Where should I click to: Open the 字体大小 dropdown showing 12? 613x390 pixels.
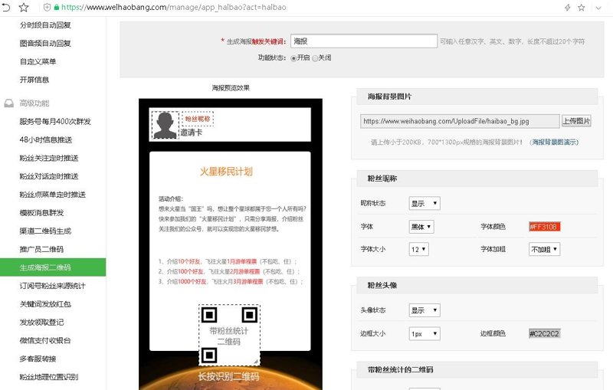[x=419, y=249]
